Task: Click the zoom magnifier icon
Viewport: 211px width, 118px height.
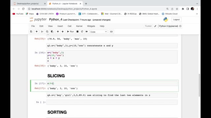Action: coord(167,9)
